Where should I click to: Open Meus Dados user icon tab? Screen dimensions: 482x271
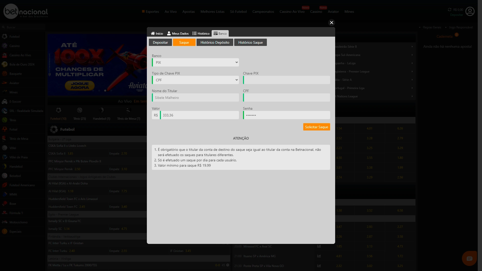coord(178,33)
